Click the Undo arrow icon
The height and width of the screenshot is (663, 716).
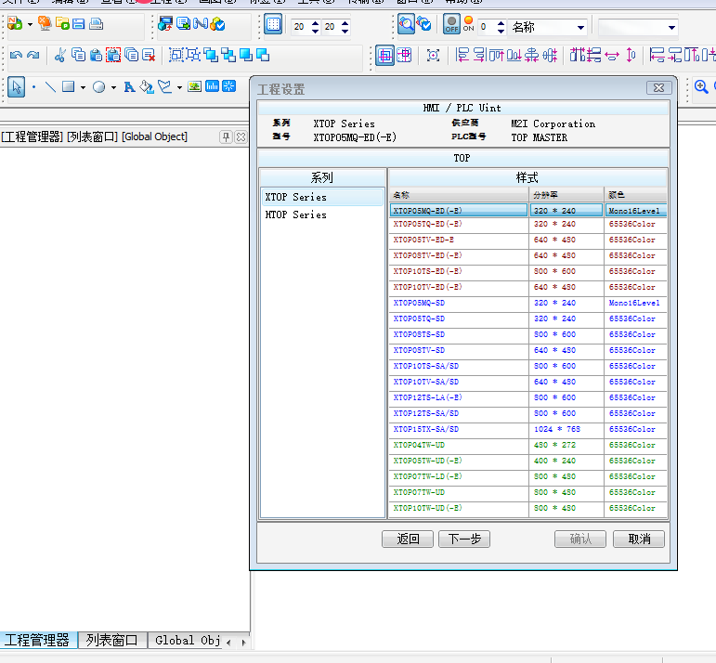pos(16,56)
